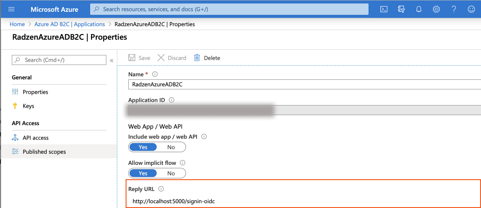This screenshot has width=481, height=208.
Task: Open the hamburger portal menu
Action: coord(11,9)
